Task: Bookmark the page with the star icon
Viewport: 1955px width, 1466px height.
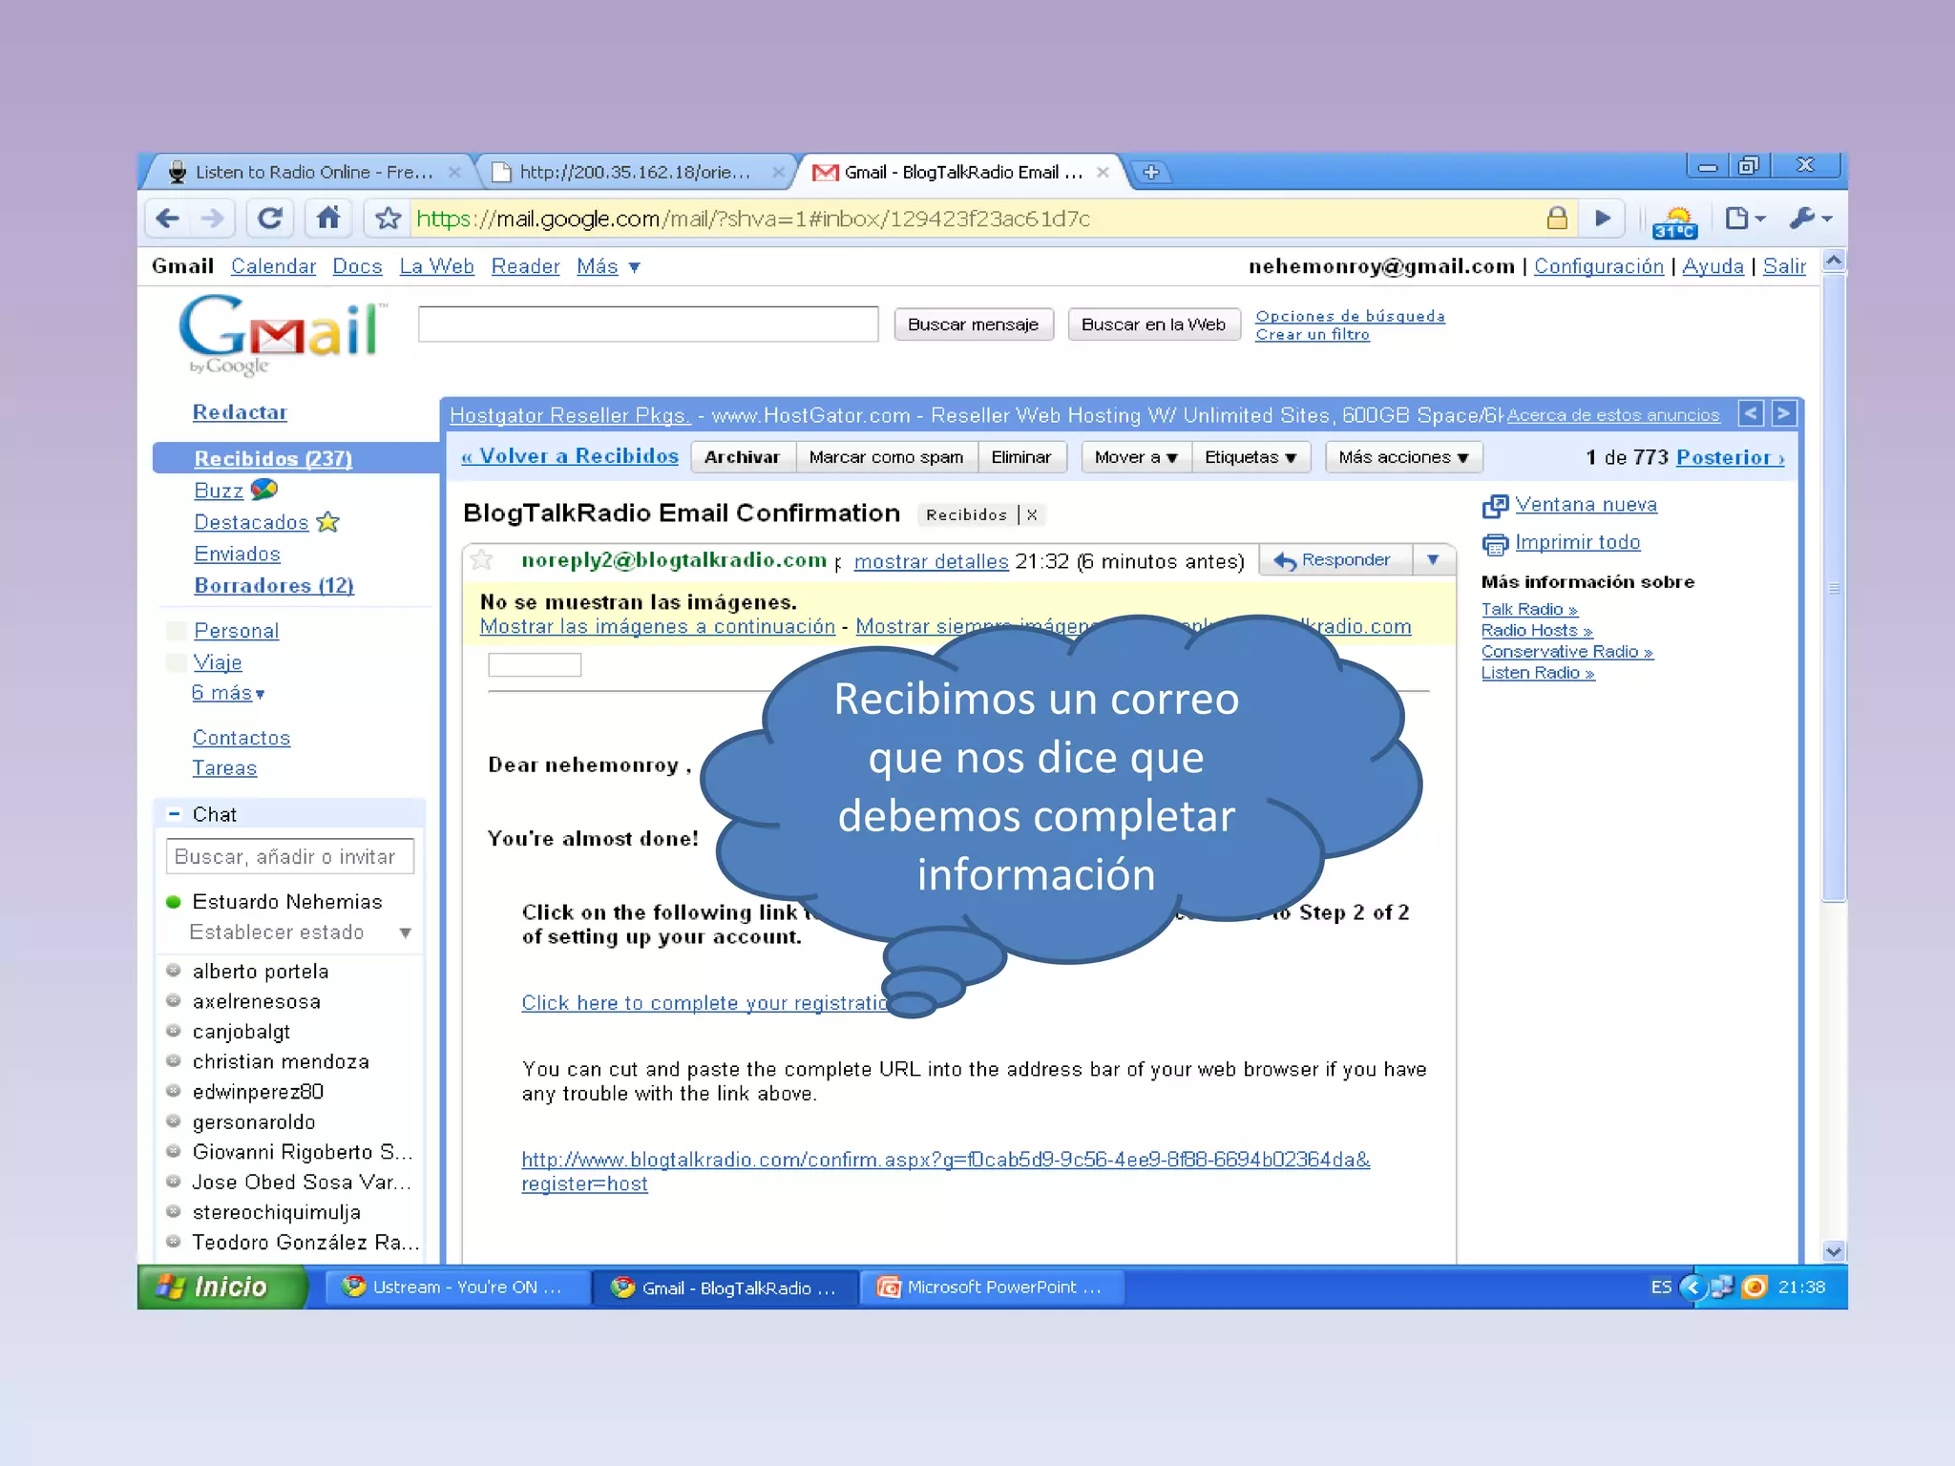Action: (x=388, y=219)
